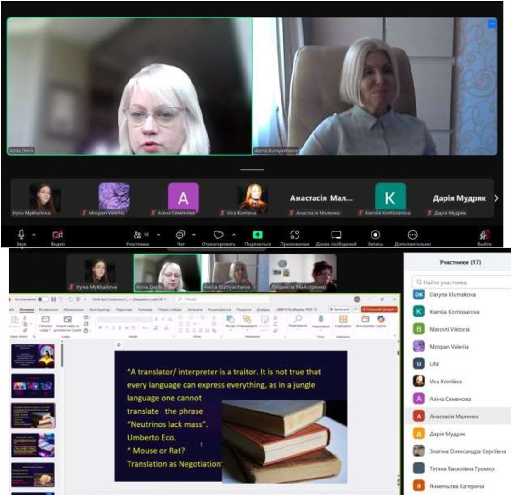This screenshot has height=496, width=512.
Task: Select the first slide thumbnail in PowerPoint panel
Action: (x=33, y=356)
